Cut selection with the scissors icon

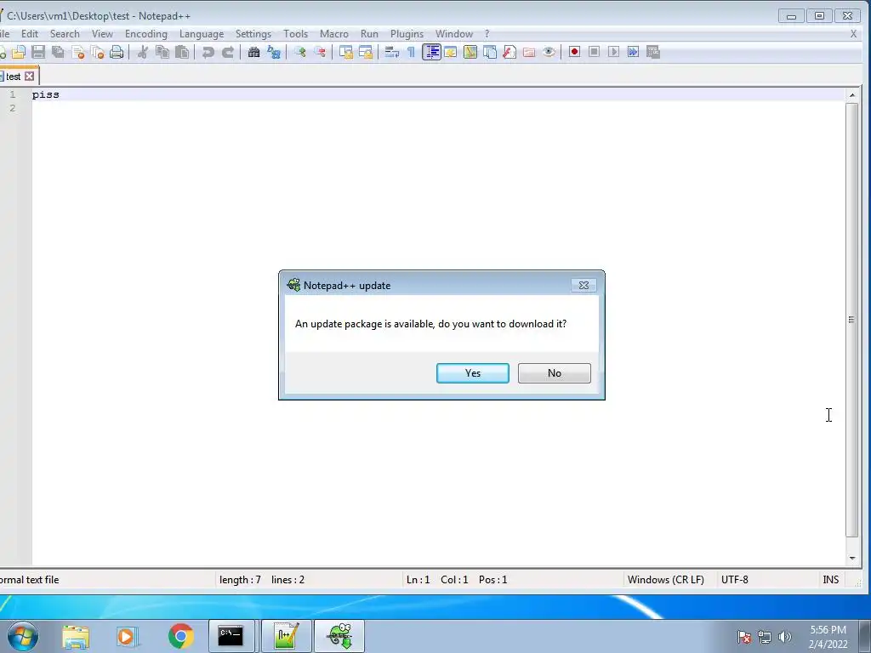coord(143,52)
